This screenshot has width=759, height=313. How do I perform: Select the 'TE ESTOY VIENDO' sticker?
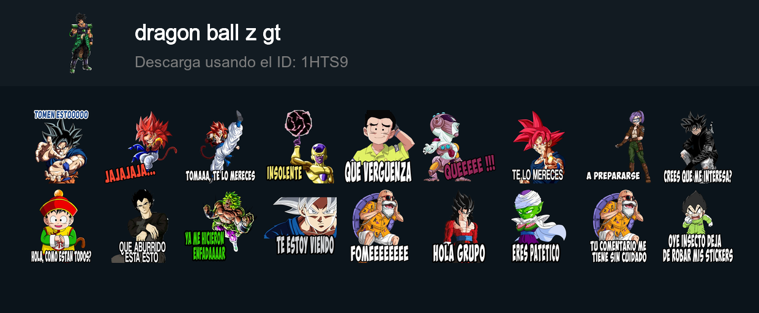pos(300,226)
